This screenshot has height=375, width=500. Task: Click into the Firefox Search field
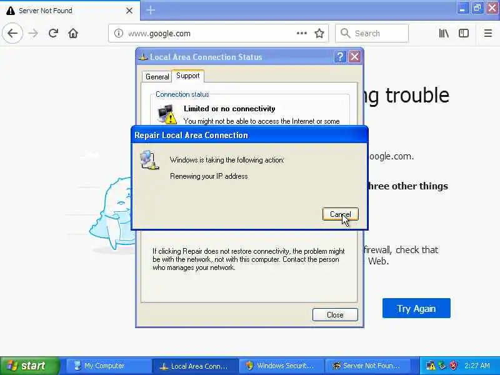coord(372,33)
